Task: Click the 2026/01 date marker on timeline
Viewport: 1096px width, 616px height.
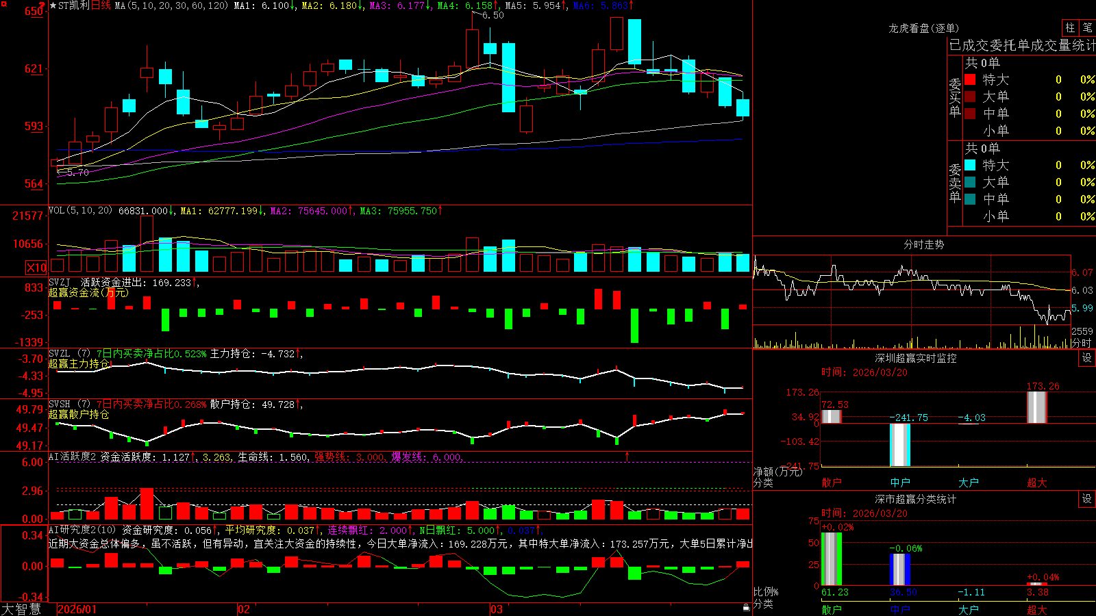Action: coord(77,609)
